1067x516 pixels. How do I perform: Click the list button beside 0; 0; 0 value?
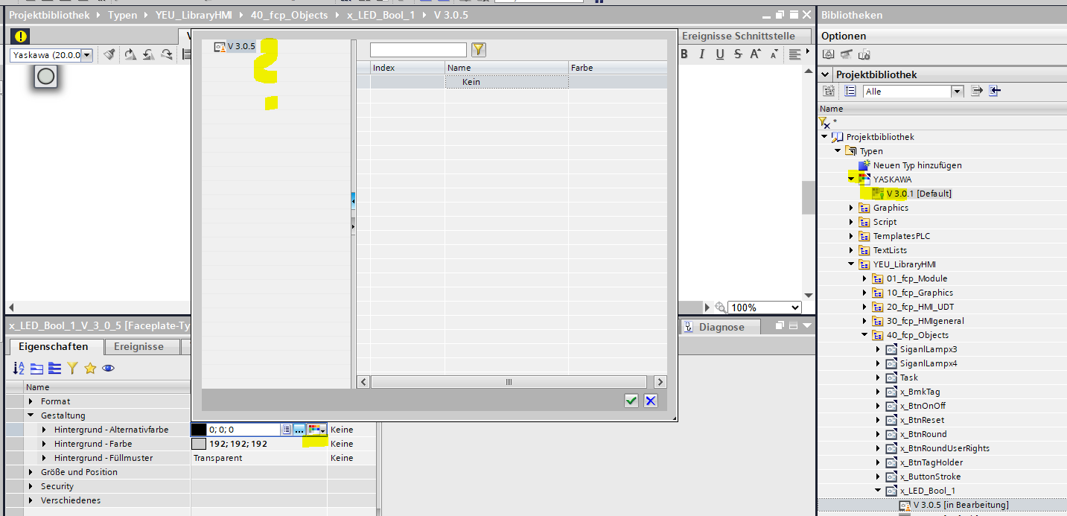tap(286, 430)
